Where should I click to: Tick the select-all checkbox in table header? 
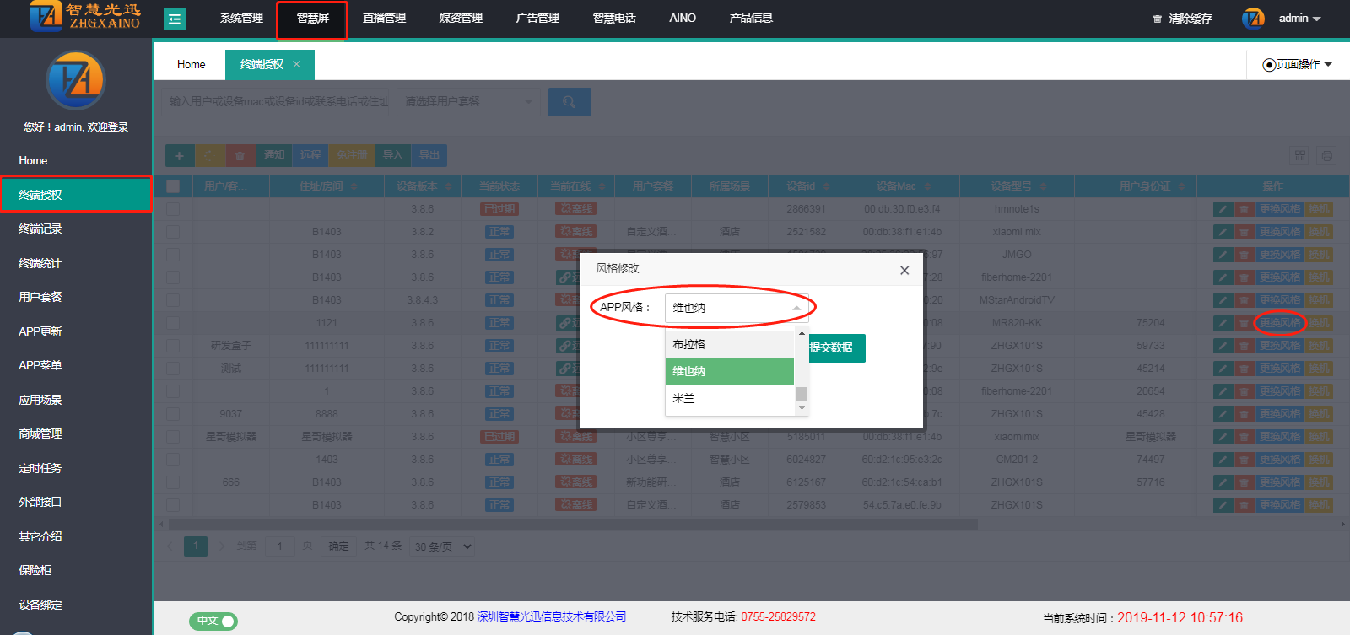tap(173, 186)
